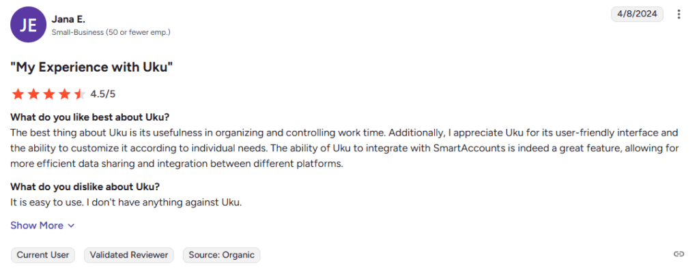Click the Small-Business company size label
699x272 pixels.
click(x=111, y=33)
